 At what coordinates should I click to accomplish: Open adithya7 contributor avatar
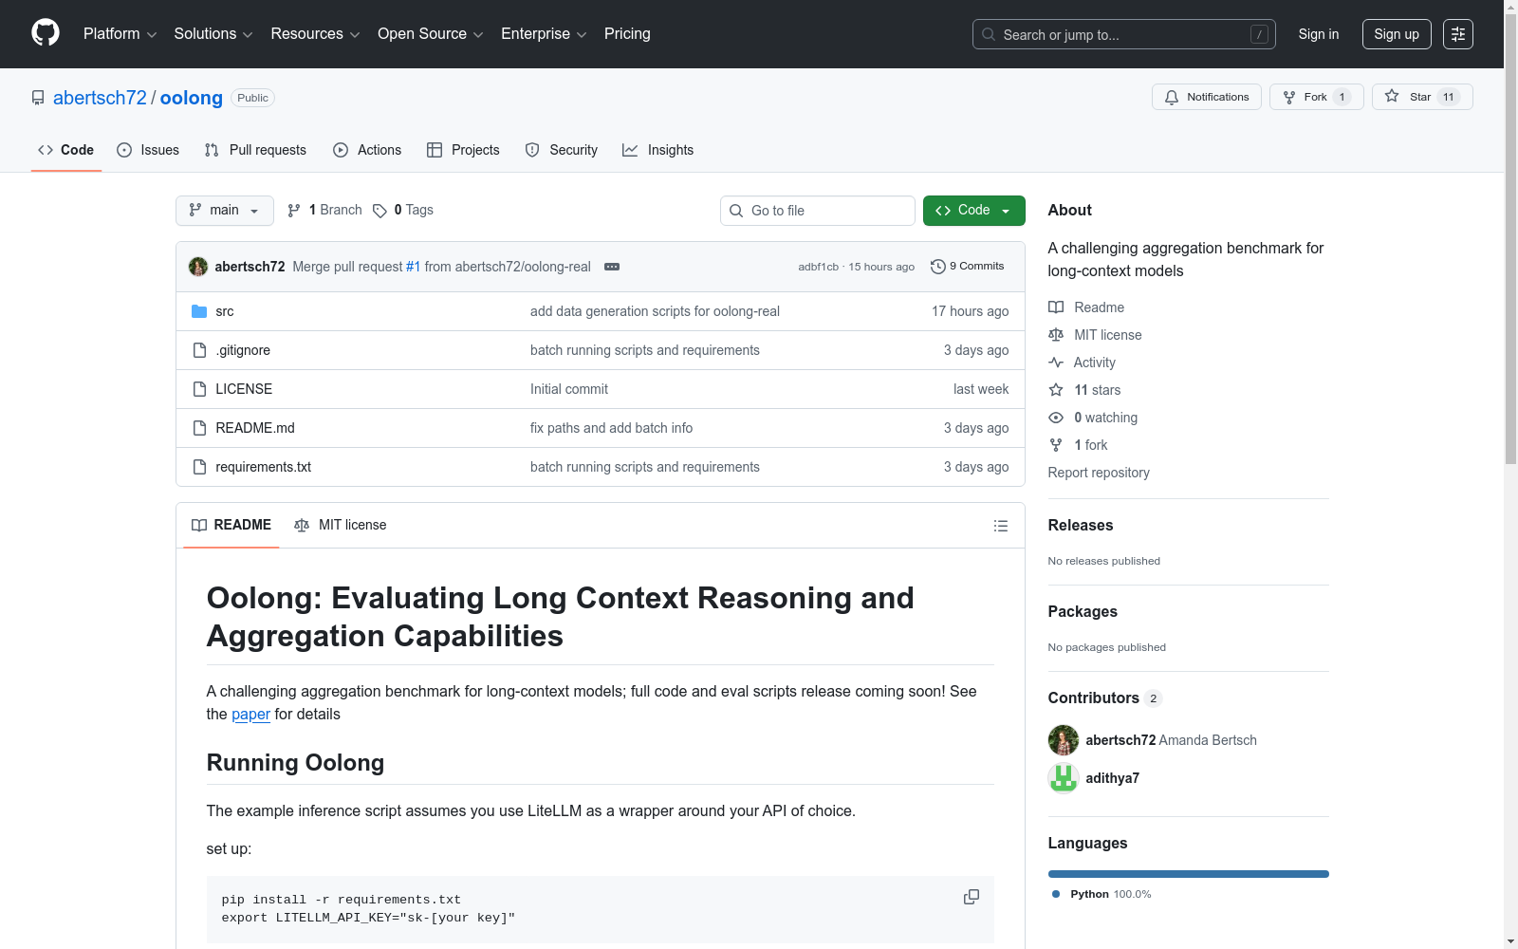(1064, 778)
